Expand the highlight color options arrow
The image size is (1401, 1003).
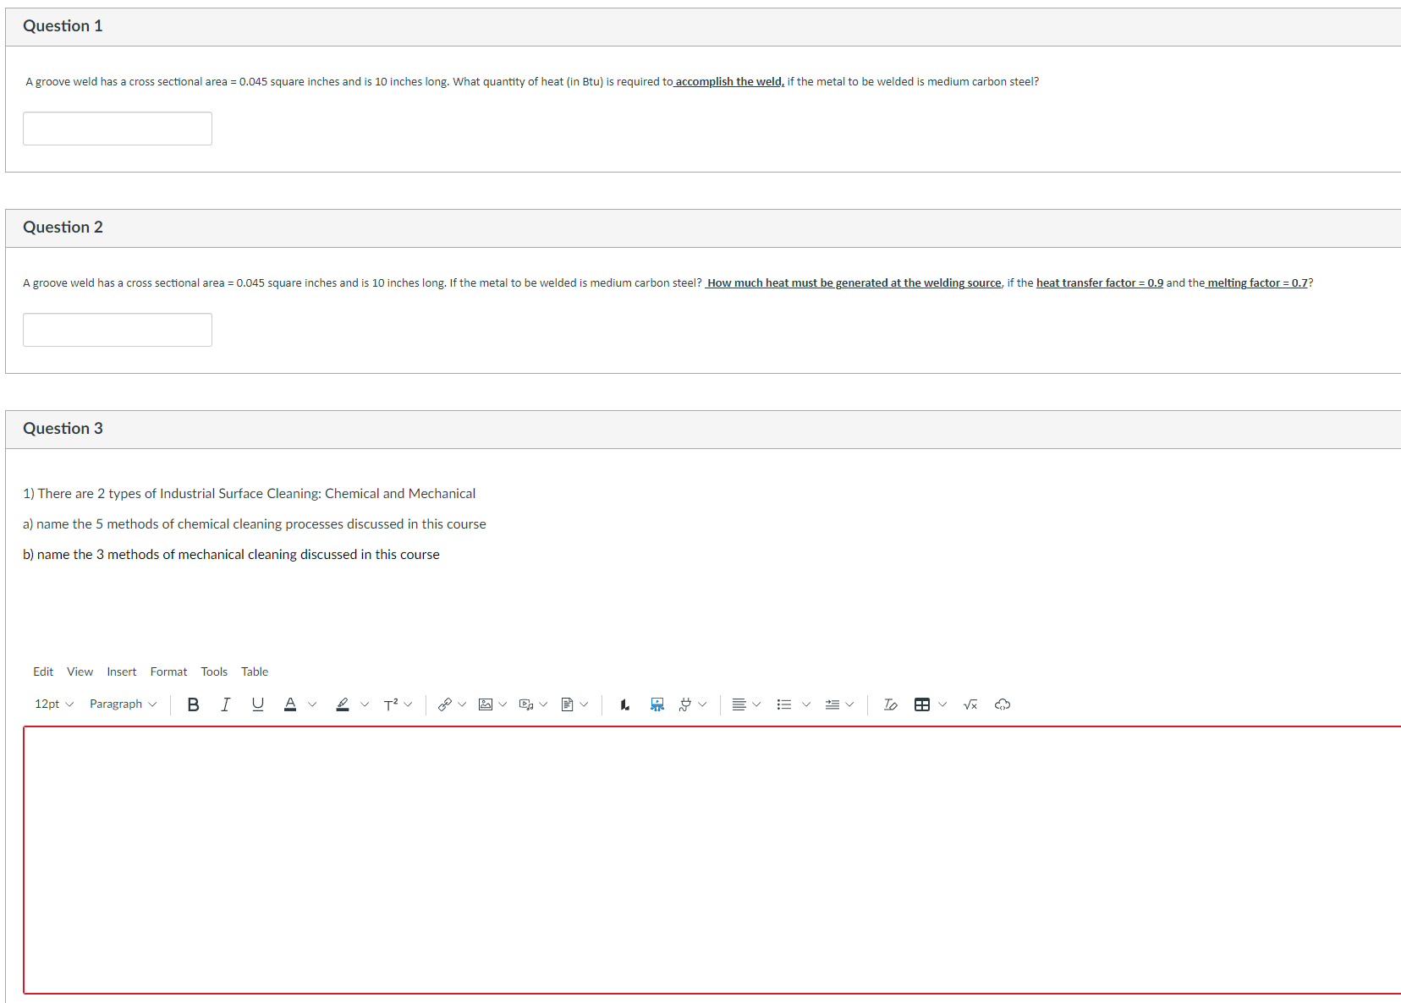pos(365,704)
